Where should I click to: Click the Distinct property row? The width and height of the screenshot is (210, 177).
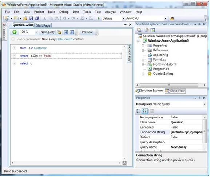point(171,137)
